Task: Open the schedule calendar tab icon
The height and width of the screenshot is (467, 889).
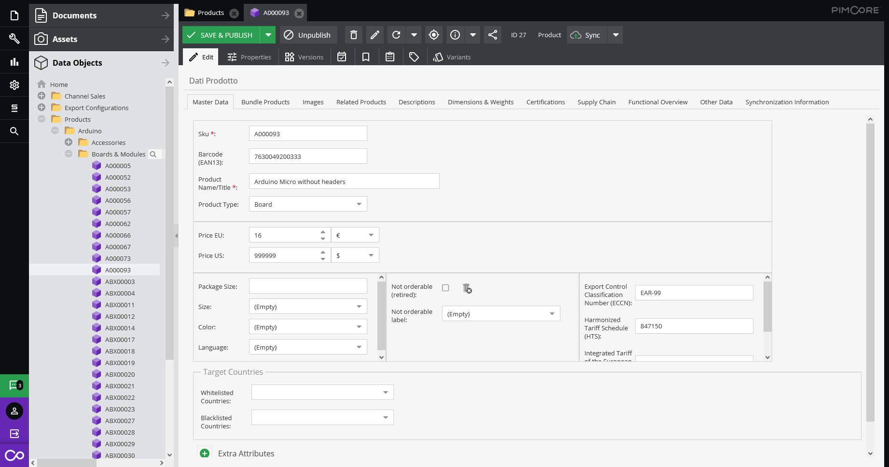Action: (342, 57)
